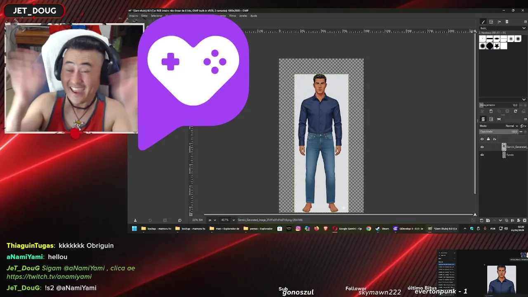The image size is (528, 297).
Task: Refresh the brushes list
Action: [x=515, y=111]
